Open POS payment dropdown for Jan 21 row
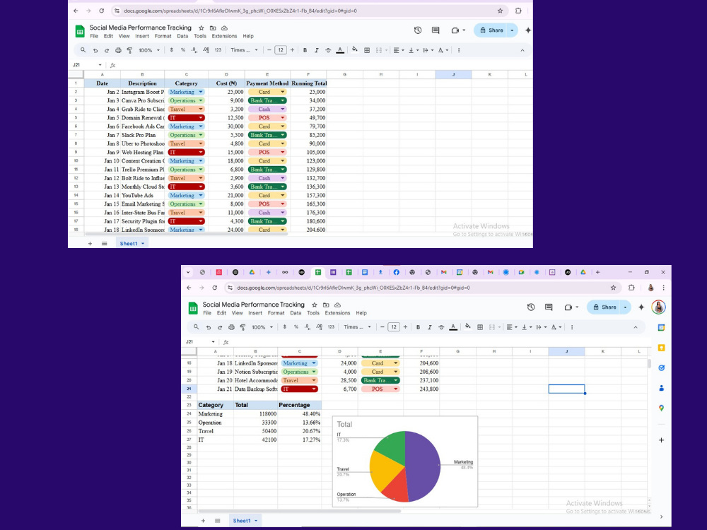 click(x=396, y=389)
